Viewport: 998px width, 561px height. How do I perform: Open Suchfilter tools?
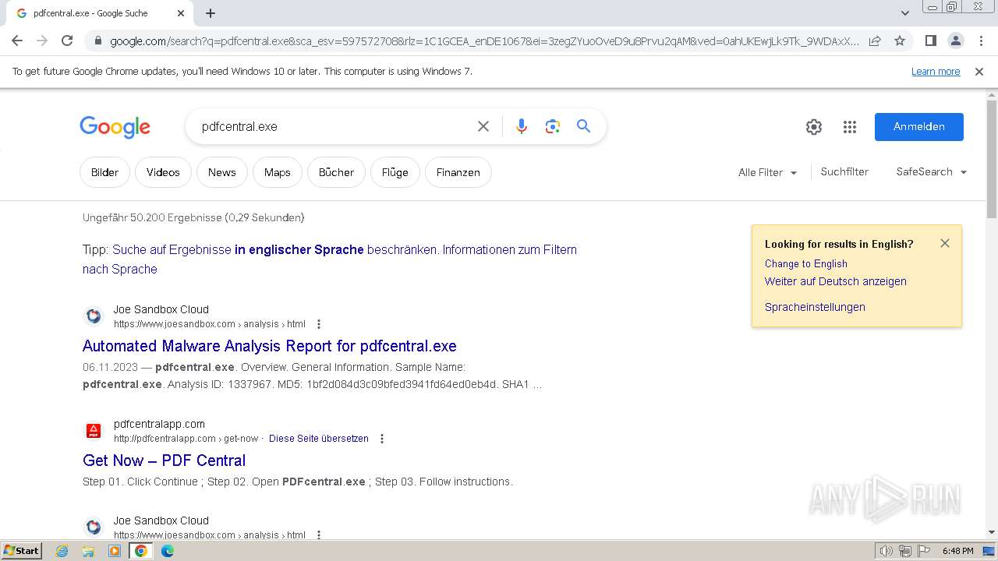coord(844,171)
